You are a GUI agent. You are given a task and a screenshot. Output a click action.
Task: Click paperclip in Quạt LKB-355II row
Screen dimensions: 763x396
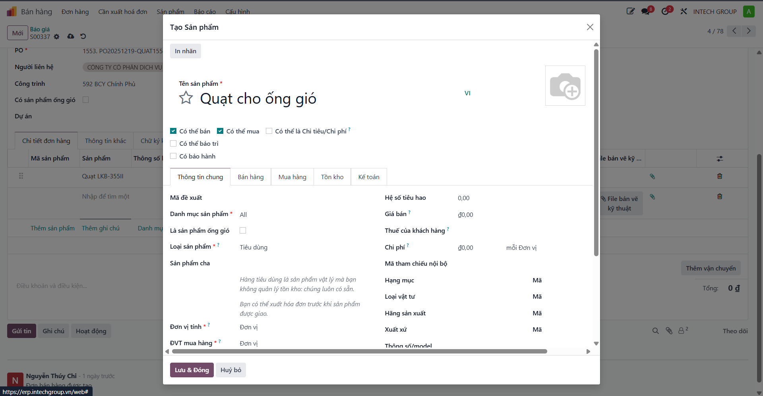652,176
